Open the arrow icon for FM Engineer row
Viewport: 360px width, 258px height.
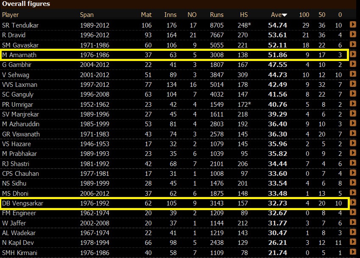point(353,212)
